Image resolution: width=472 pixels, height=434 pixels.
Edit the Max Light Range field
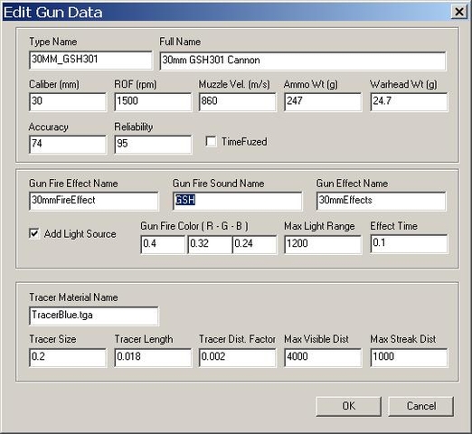[323, 244]
